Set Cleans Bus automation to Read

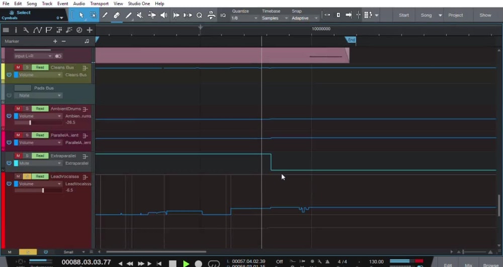pos(40,67)
